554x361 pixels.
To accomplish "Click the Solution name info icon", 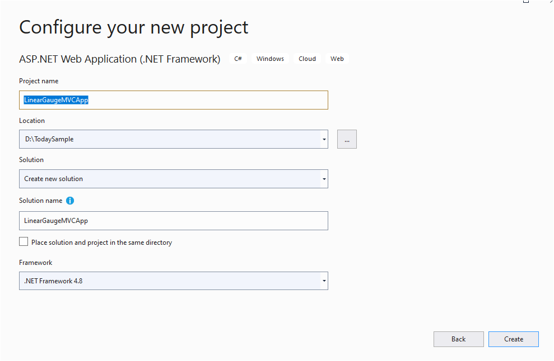I will (70, 201).
